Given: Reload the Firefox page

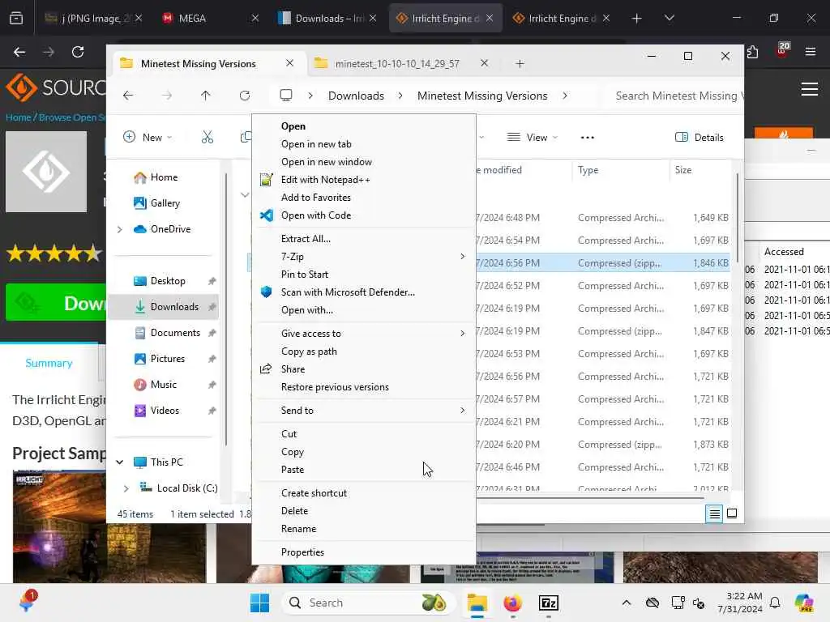Looking at the screenshot, I should click(78, 52).
